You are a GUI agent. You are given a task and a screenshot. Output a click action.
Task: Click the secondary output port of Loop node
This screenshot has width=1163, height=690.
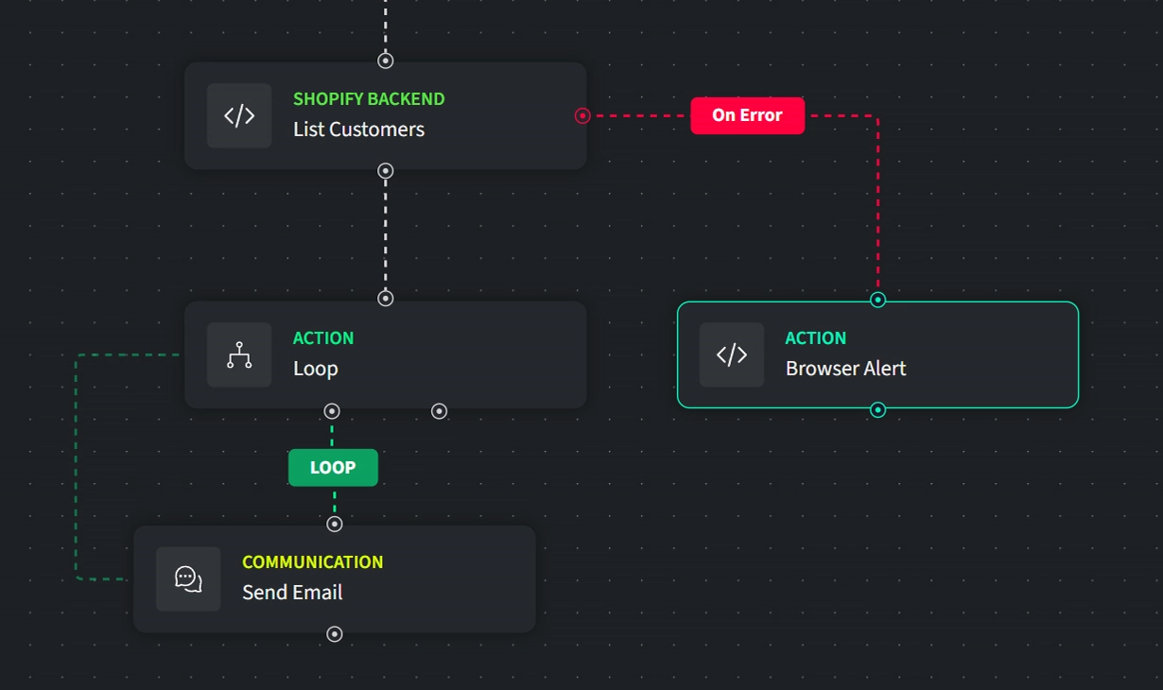click(x=438, y=411)
